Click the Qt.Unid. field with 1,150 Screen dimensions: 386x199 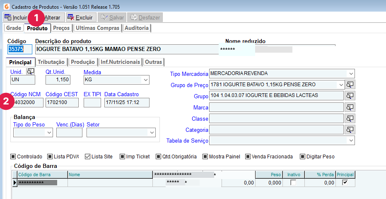58,80
